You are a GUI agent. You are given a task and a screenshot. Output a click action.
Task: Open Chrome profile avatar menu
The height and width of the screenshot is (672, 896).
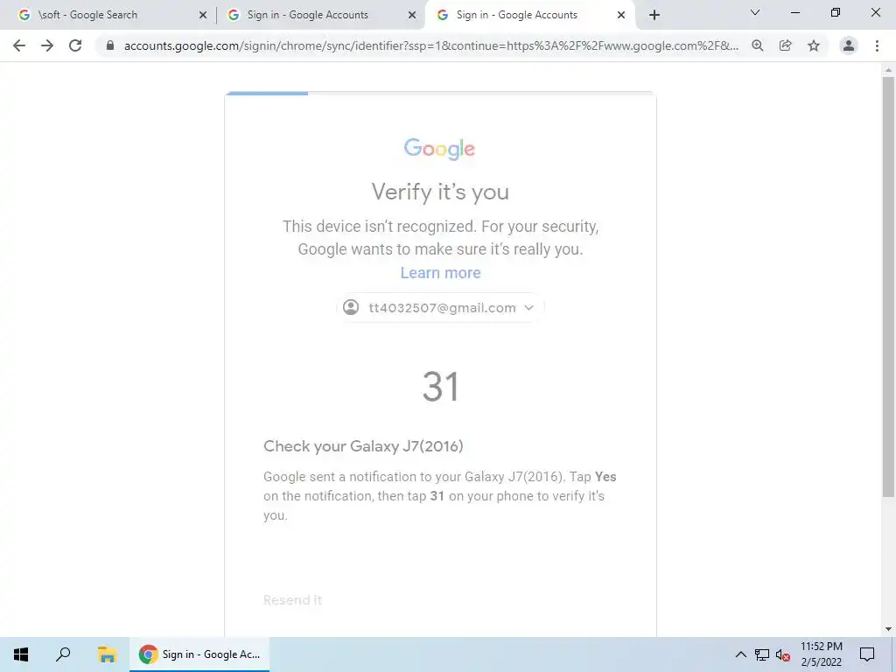click(x=849, y=45)
